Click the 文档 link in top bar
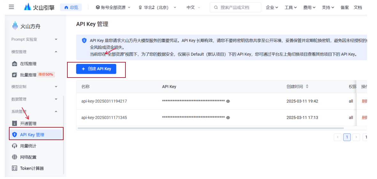 (358, 7)
